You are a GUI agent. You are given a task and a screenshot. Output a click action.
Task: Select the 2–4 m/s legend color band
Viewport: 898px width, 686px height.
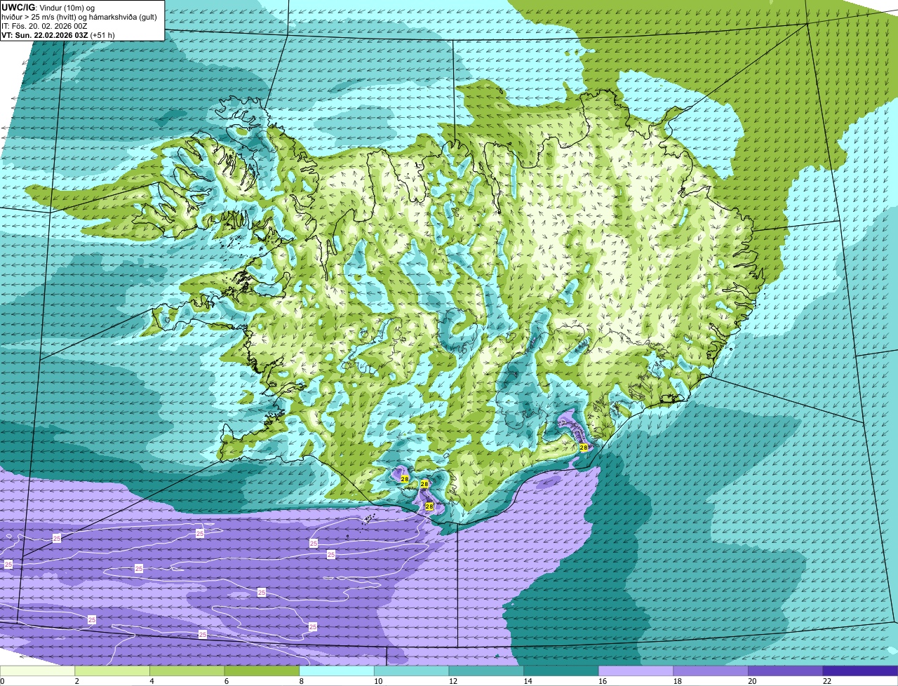tap(112, 671)
